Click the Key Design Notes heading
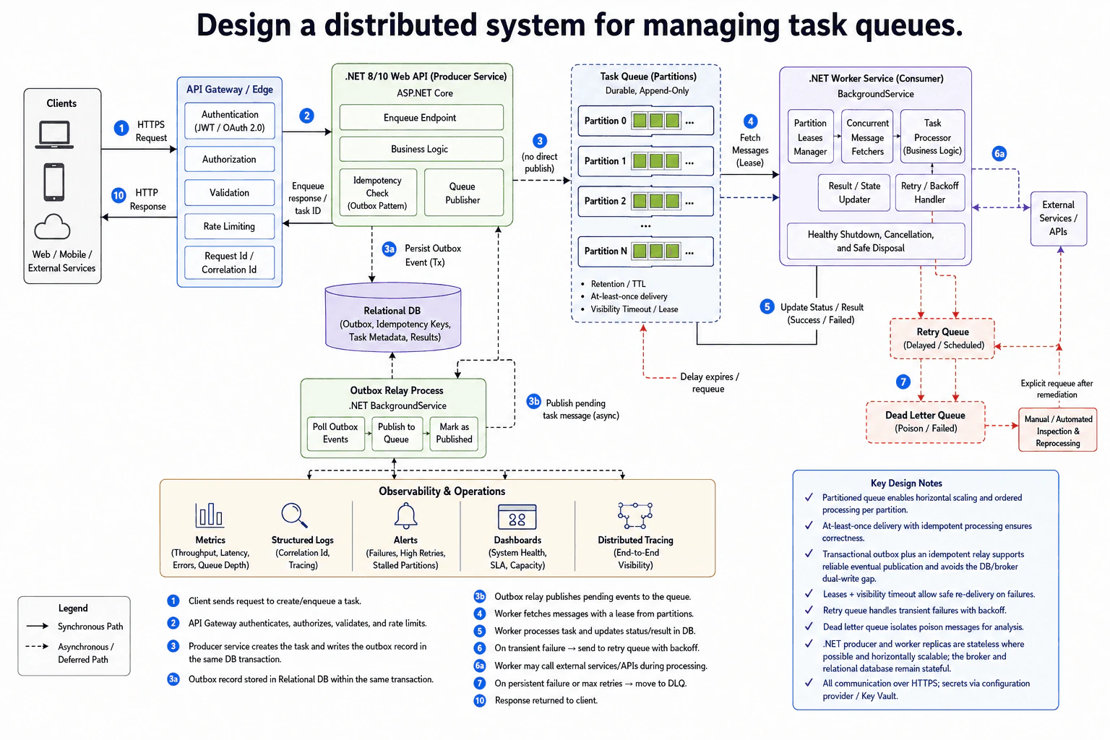The width and height of the screenshot is (1110, 740). pos(906,483)
